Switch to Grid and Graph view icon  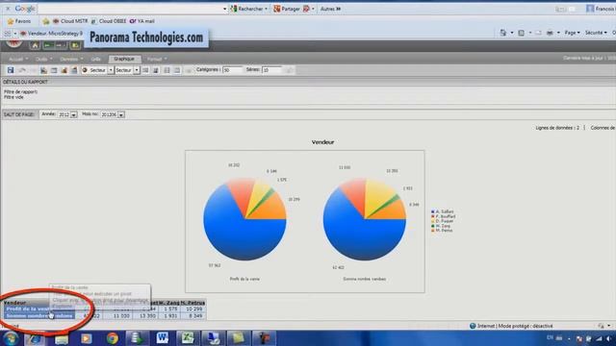point(74,70)
